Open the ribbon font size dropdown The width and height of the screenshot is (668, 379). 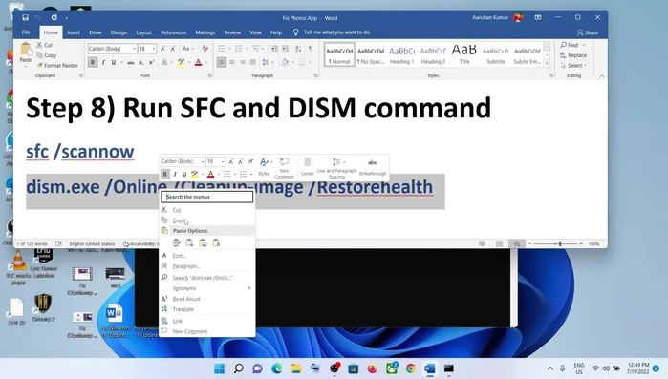point(154,49)
